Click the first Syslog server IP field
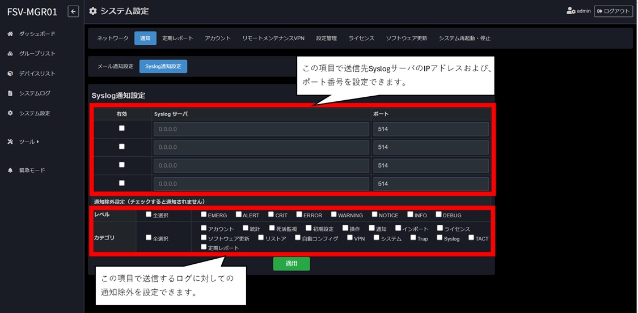 pos(261,129)
